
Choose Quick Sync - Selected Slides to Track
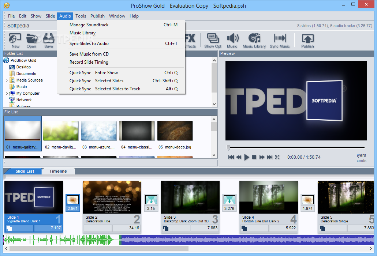(x=121, y=89)
